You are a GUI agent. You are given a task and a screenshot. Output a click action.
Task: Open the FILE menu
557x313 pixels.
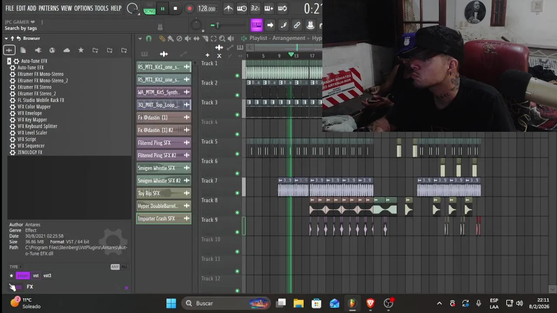(x=10, y=8)
